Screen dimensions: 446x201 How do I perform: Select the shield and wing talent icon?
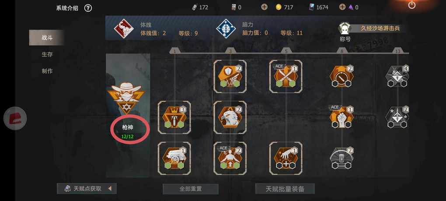tap(230, 76)
